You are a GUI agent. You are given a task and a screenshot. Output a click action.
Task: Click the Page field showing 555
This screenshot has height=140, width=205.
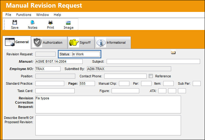[x=87, y=83]
